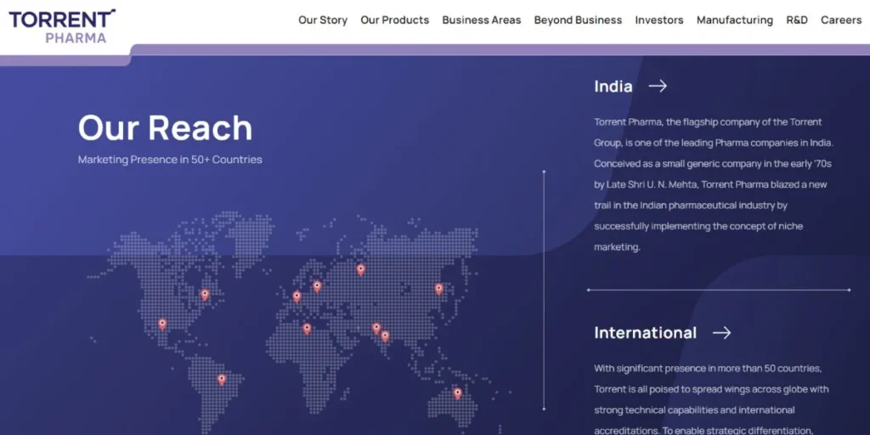
Task: Click the Our Reach heading
Action: click(x=166, y=127)
